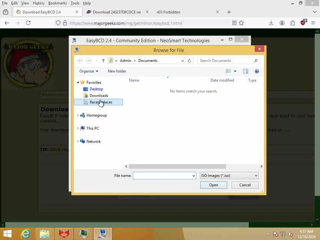Toggle the Firefox reader view icon
The image size is (320, 240).
click(234, 23)
